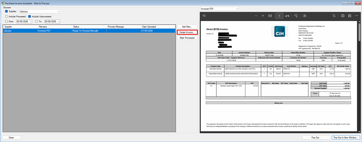
Task: Select the Calculus row supplier cell
Action: (20, 30)
